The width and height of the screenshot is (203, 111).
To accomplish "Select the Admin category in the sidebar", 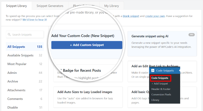I will click(x=12, y=73).
